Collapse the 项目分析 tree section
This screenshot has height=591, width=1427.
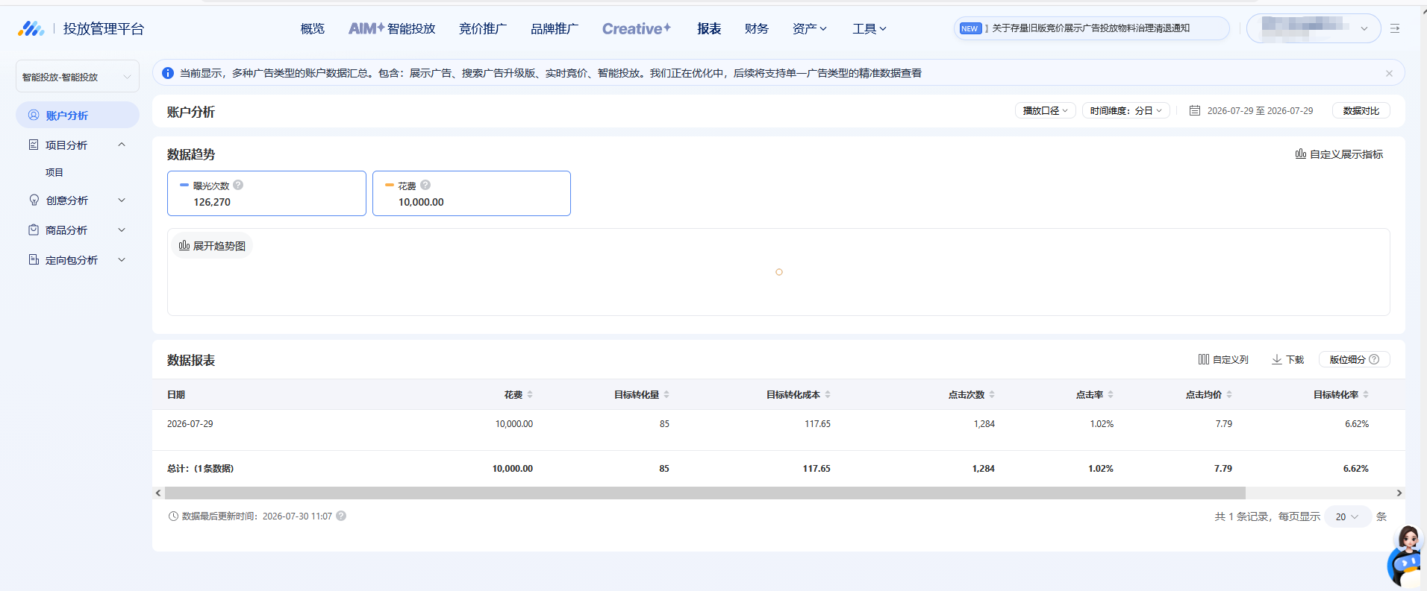tap(122, 145)
